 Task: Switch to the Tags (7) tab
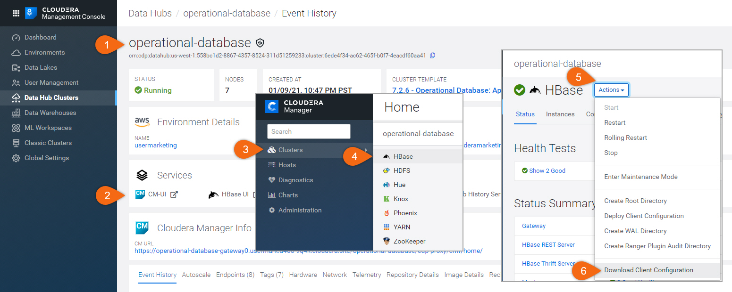coord(272,275)
